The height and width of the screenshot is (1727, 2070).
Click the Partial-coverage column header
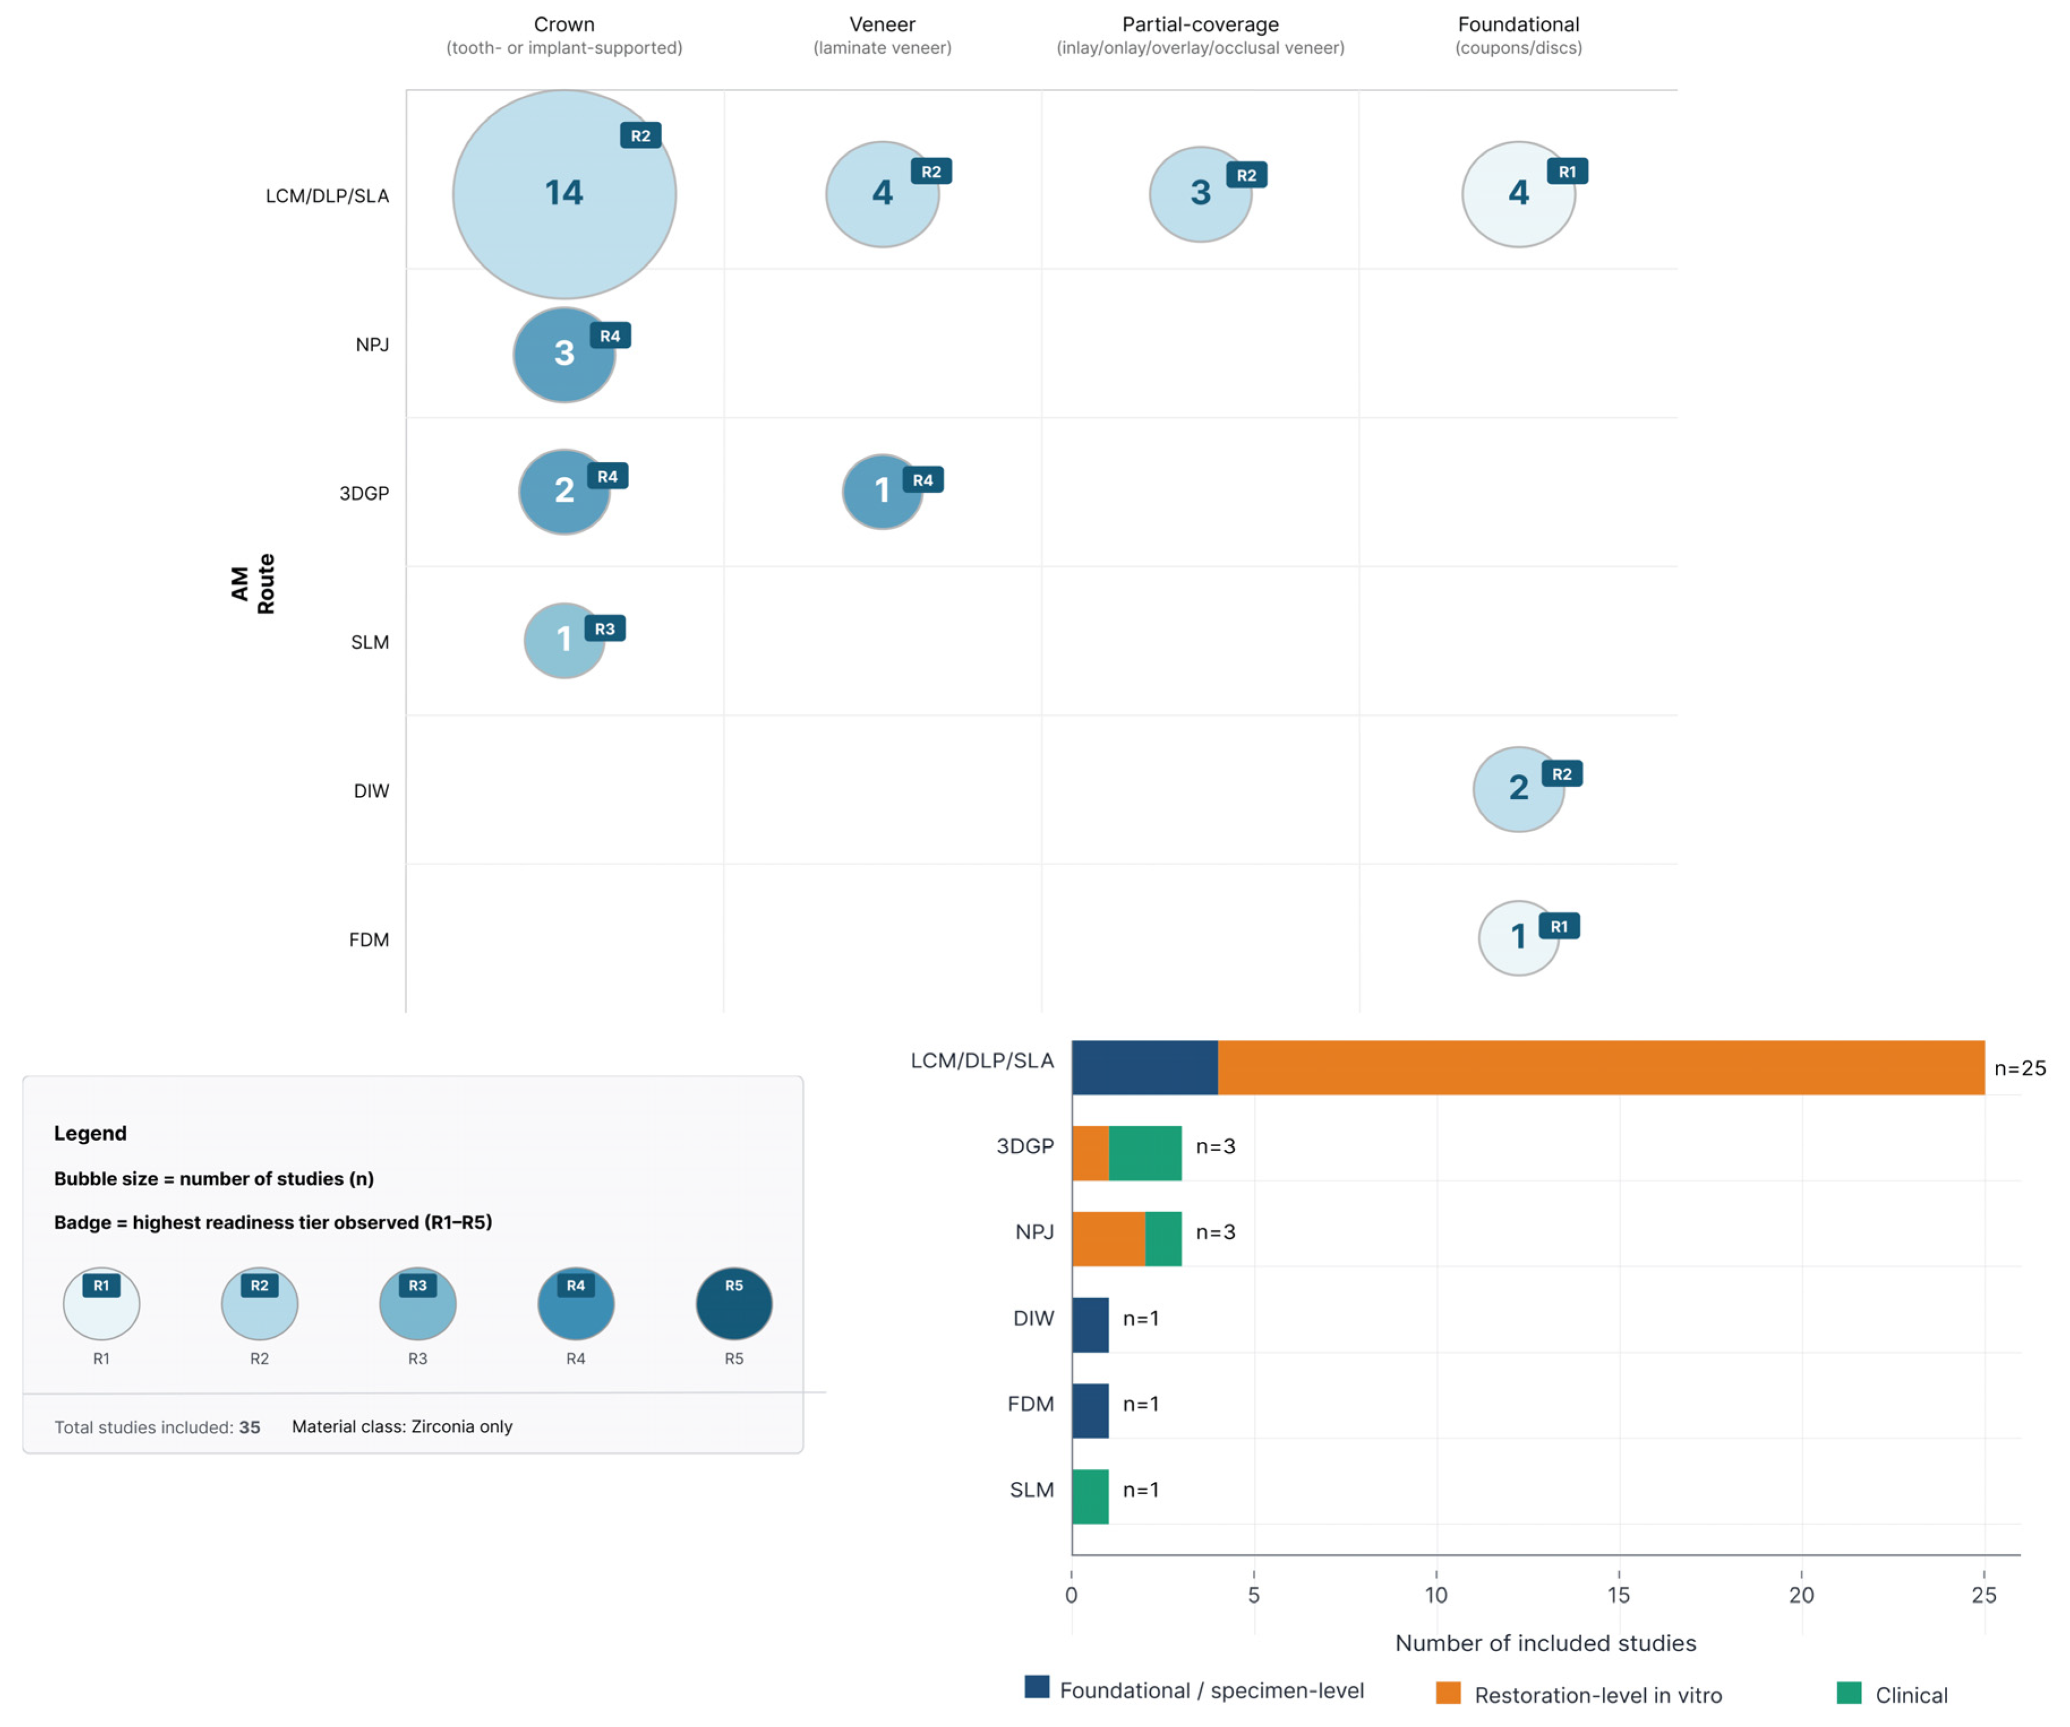pyautogui.click(x=1200, y=25)
